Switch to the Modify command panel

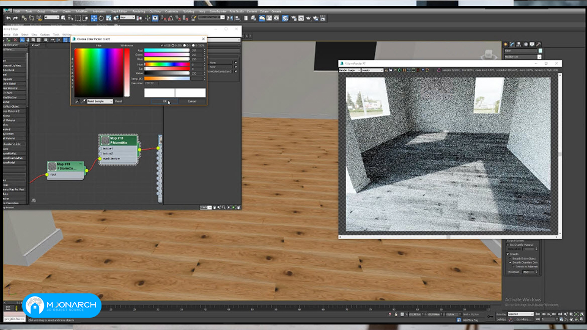(512, 44)
